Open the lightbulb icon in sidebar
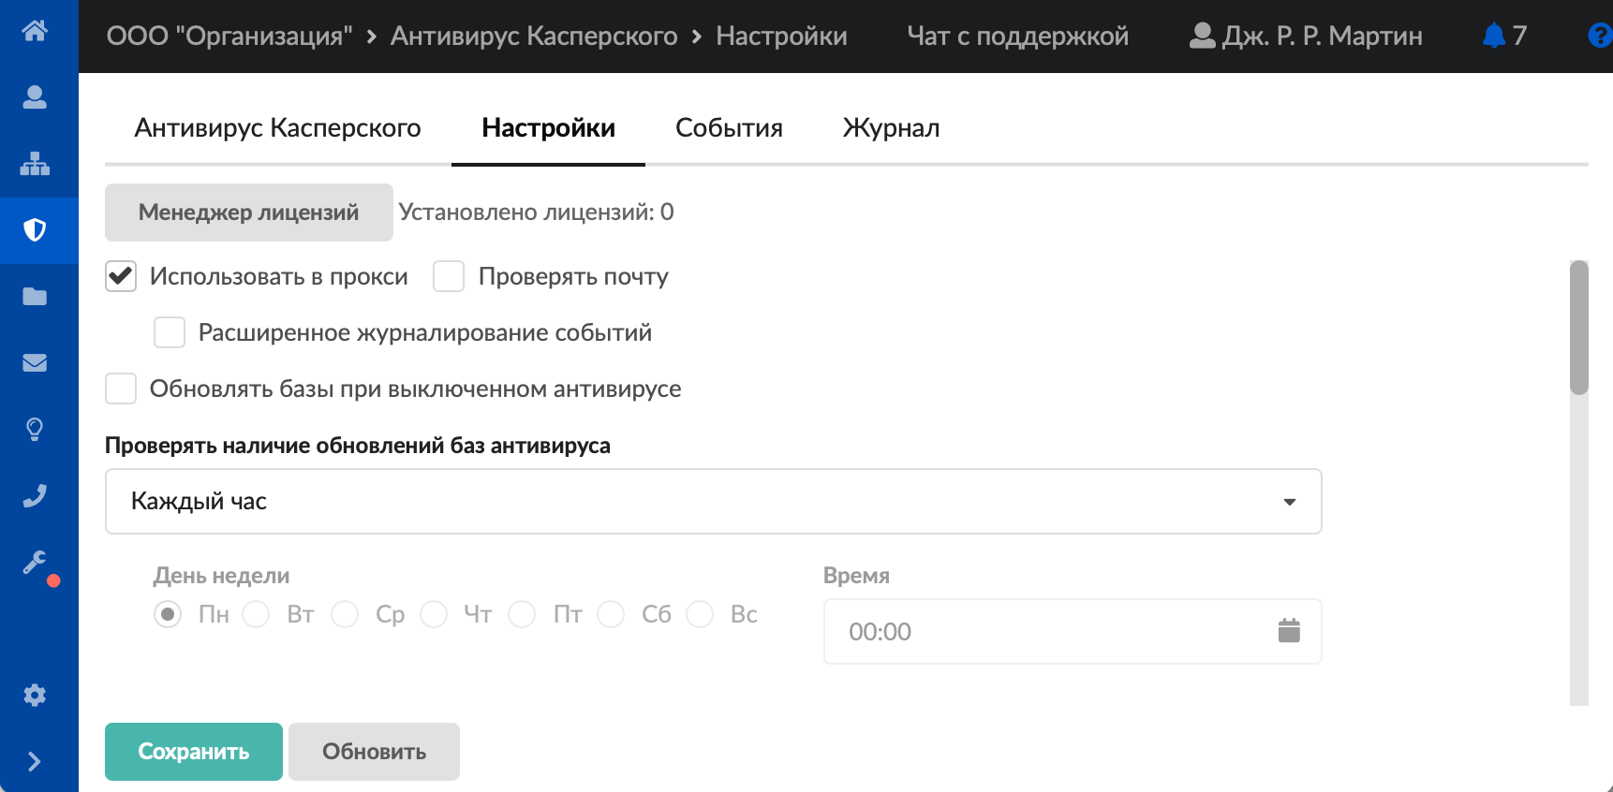 point(35,430)
